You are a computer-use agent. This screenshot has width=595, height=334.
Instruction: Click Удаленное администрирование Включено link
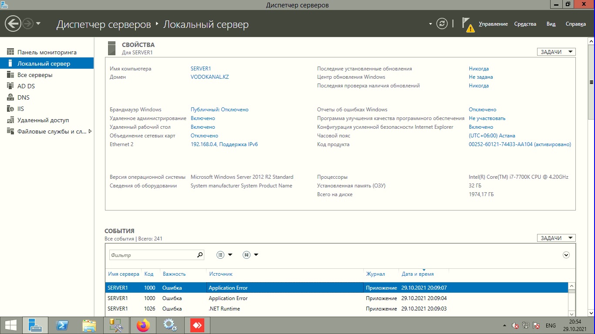(203, 118)
